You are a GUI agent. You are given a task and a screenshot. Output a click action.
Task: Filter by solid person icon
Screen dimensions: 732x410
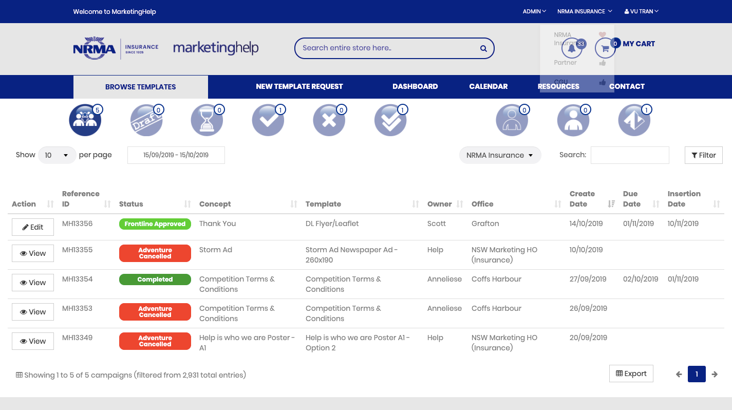[x=573, y=120]
